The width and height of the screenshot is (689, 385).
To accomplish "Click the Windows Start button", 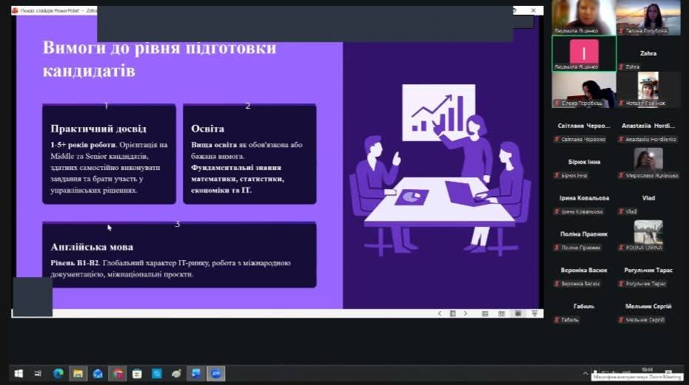I will [19, 374].
